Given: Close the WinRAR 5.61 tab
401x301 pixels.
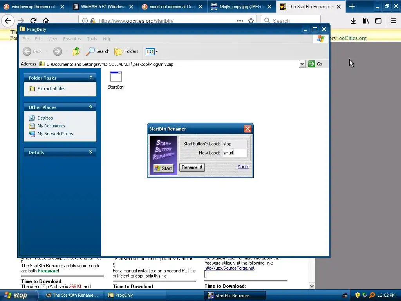Looking at the screenshot, I should pyautogui.click(x=131, y=7).
